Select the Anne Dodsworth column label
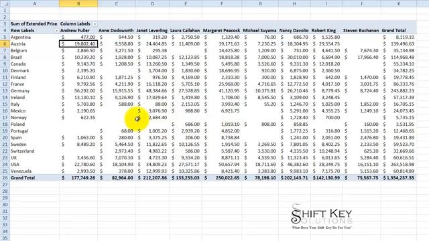 pos(117,31)
